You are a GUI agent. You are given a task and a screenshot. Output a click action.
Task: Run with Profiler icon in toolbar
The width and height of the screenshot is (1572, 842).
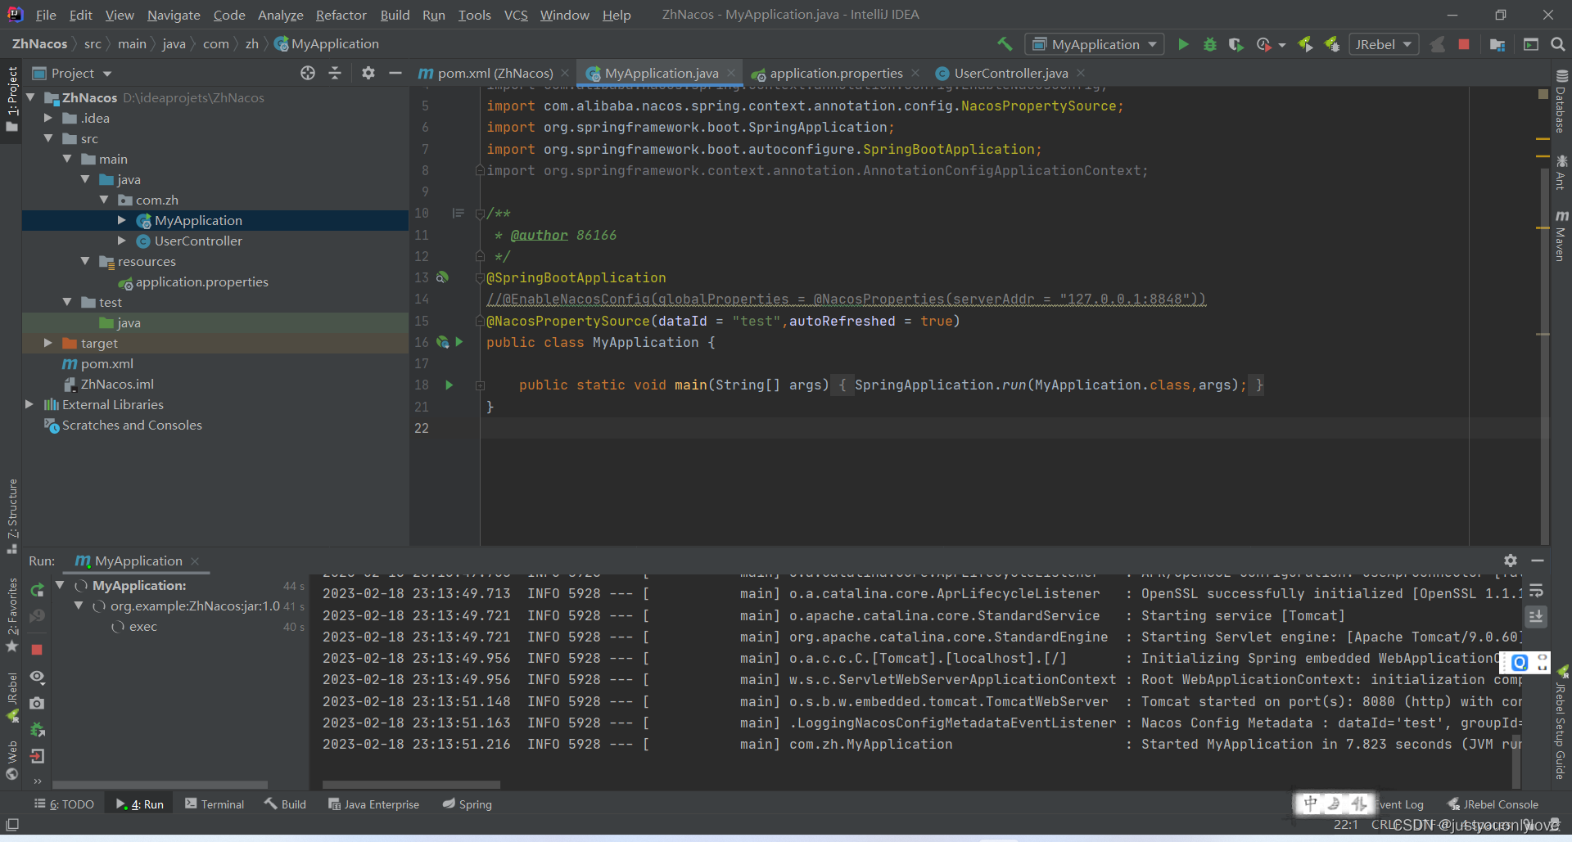1264,44
